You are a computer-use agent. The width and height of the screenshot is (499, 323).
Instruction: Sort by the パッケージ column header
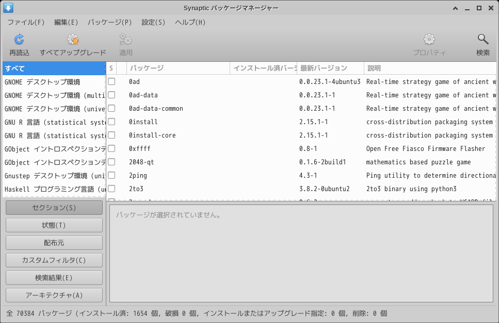click(x=178, y=68)
